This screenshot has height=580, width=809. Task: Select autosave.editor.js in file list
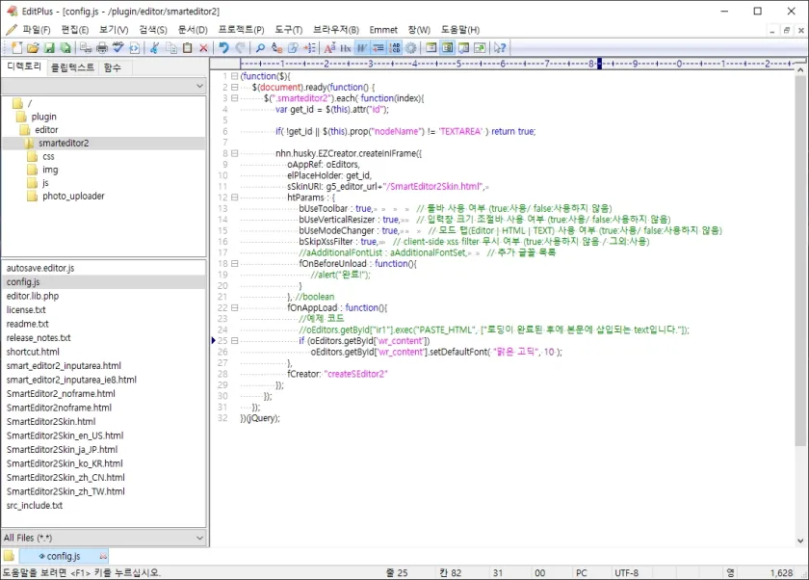40,268
